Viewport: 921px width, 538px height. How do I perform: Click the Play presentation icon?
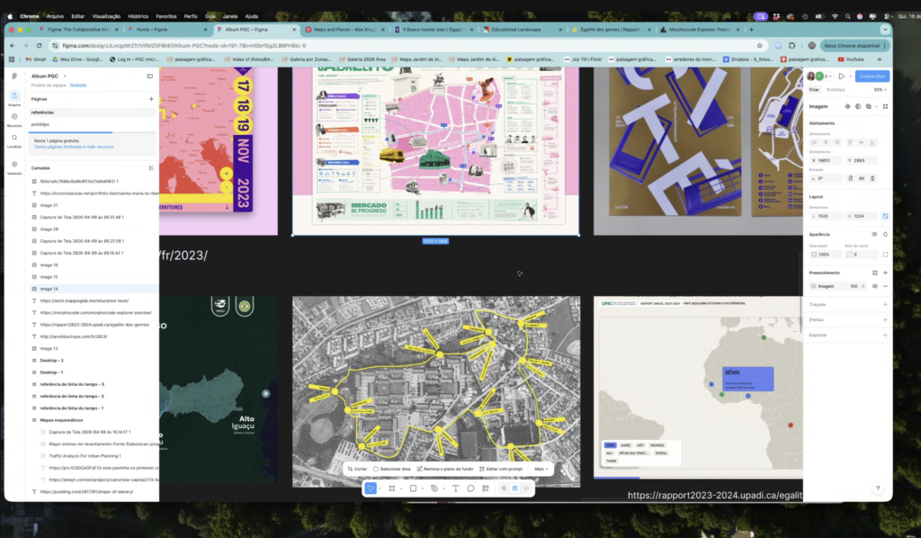coord(841,76)
